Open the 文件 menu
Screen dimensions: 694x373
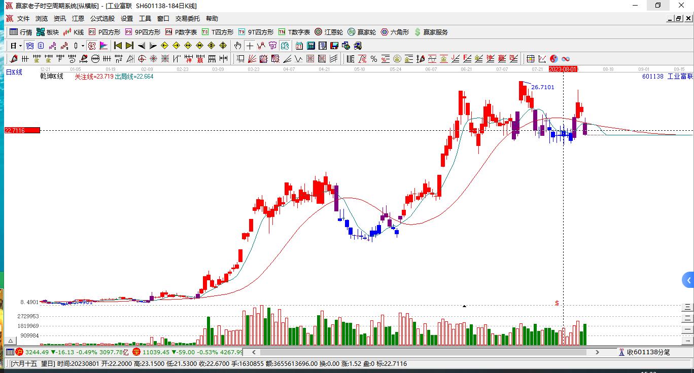coord(23,18)
